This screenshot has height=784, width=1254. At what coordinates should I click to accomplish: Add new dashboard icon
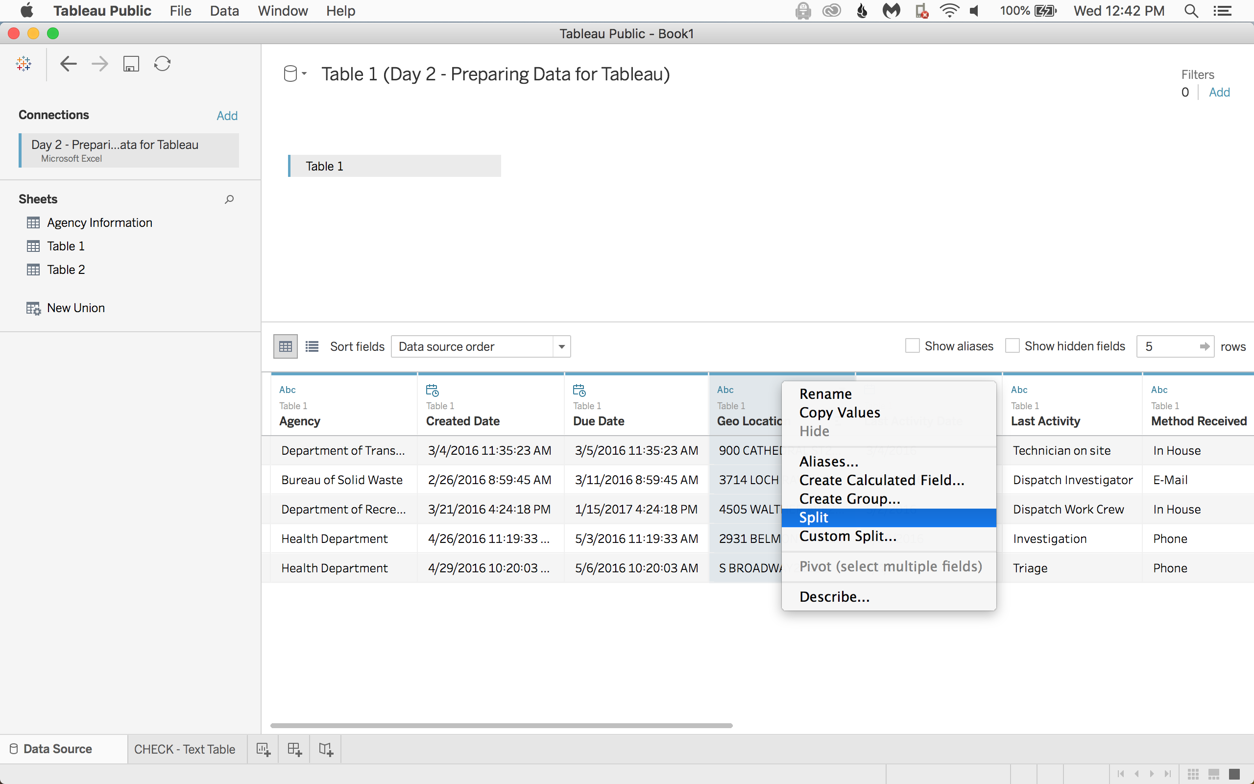[294, 749]
